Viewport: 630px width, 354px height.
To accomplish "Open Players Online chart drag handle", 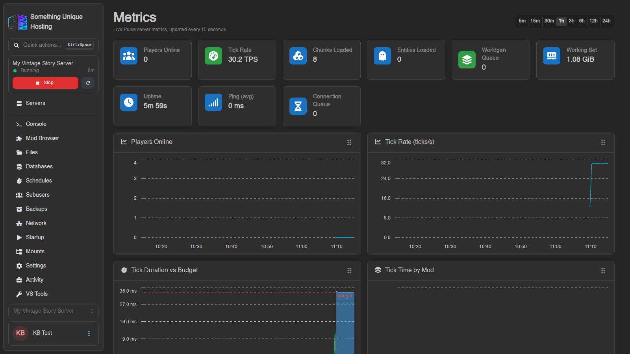I will (x=349, y=142).
